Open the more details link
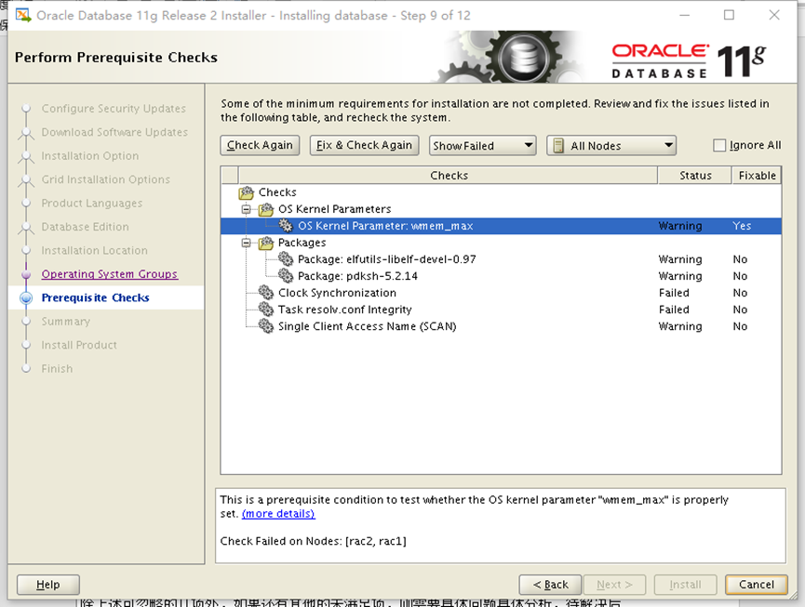Viewport: 805px width, 607px height. pyautogui.click(x=278, y=514)
